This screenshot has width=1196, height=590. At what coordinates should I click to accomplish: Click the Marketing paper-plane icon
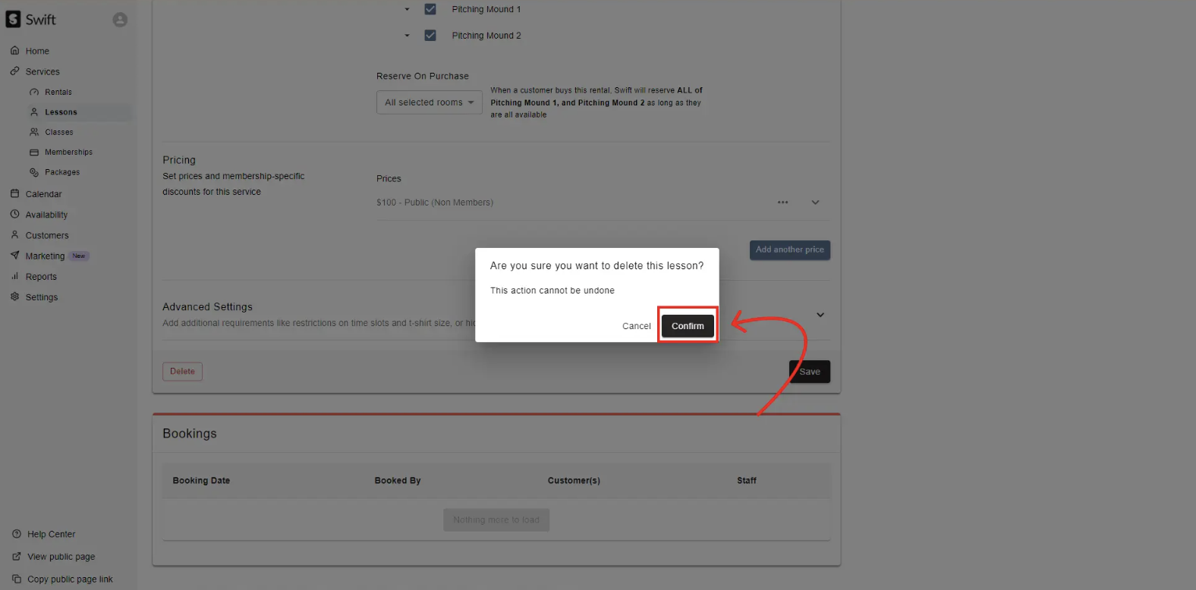click(x=14, y=256)
